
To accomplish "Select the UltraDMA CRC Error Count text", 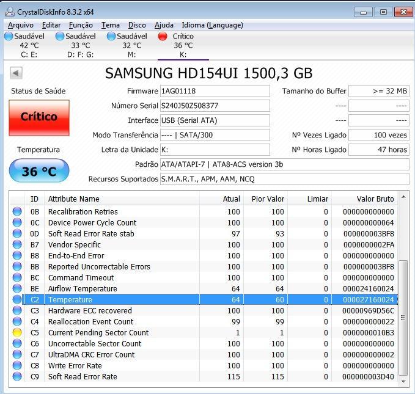I will pos(91,354).
